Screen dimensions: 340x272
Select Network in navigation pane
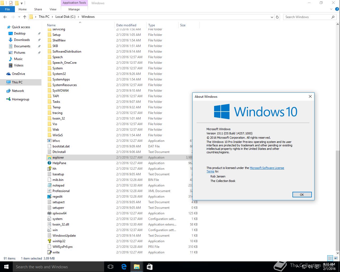18,91
